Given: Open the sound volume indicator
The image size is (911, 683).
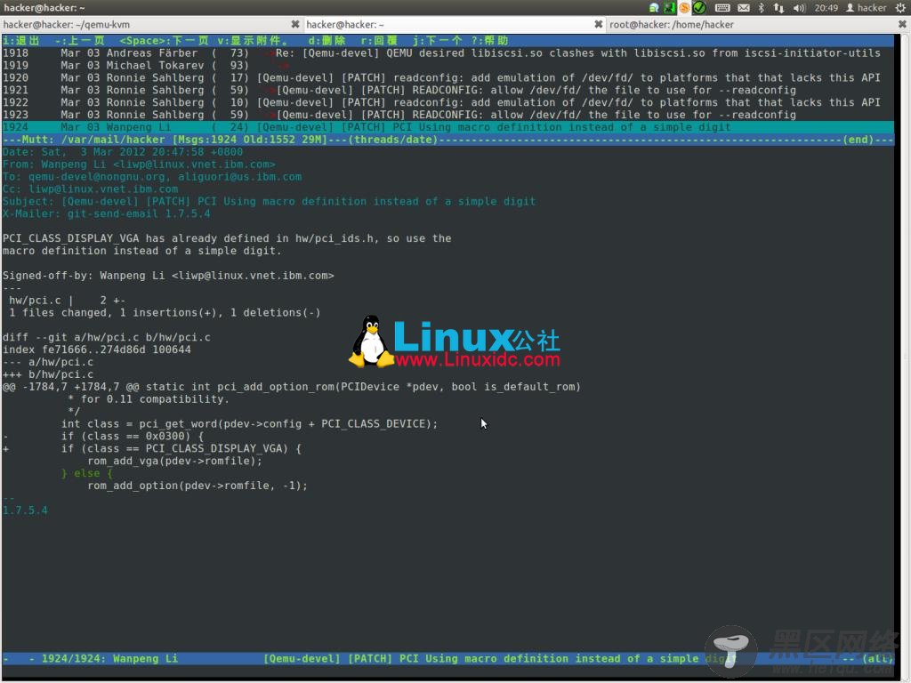Looking at the screenshot, I should [x=800, y=7].
